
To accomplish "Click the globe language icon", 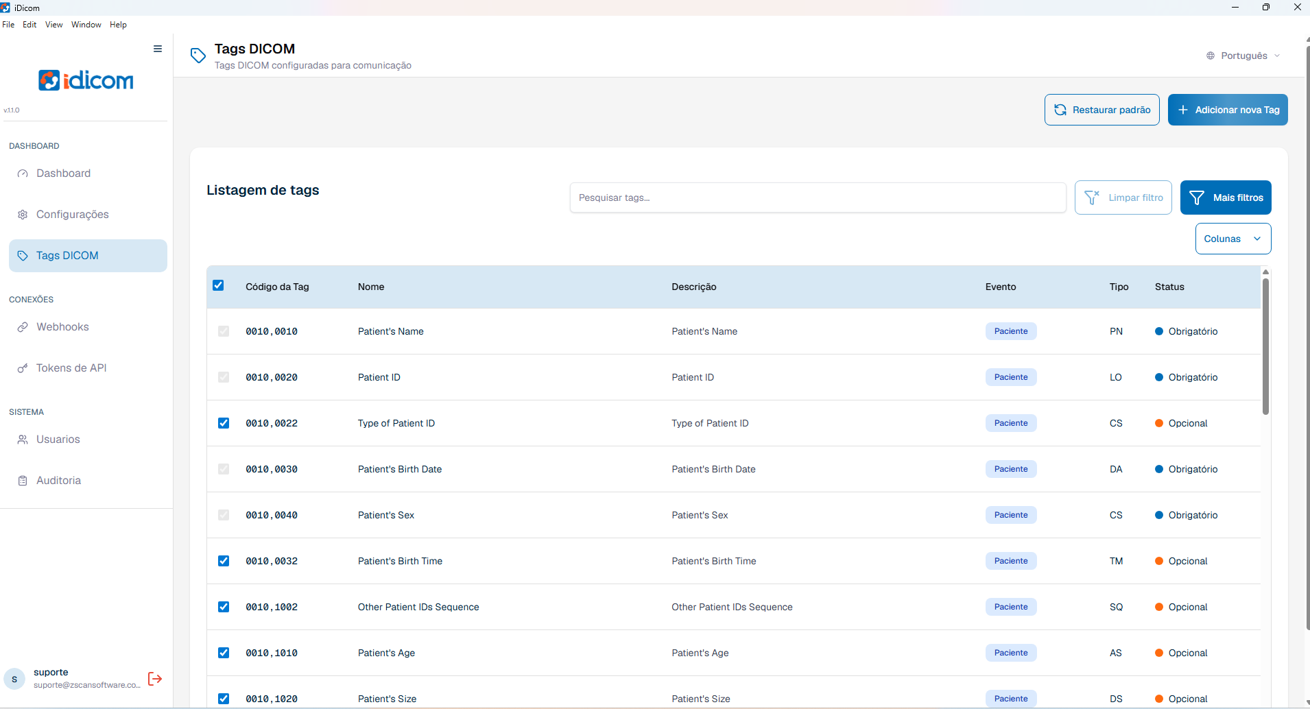I will coord(1211,56).
